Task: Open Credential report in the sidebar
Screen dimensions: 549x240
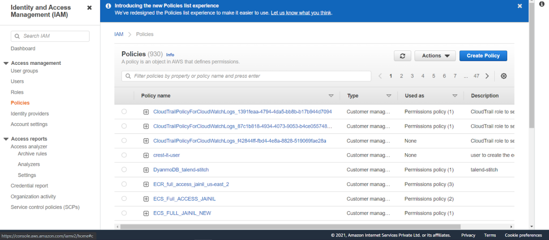Action: (29, 186)
